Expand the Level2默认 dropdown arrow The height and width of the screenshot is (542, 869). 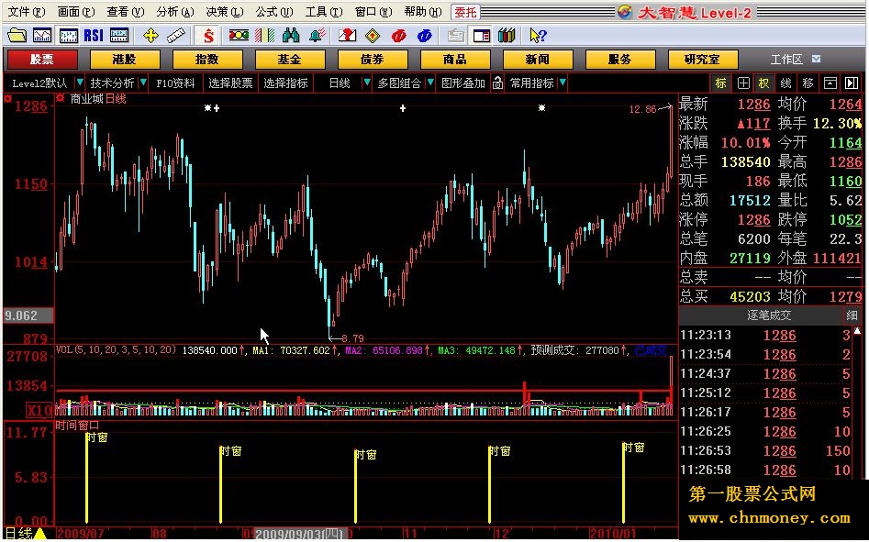(x=80, y=83)
